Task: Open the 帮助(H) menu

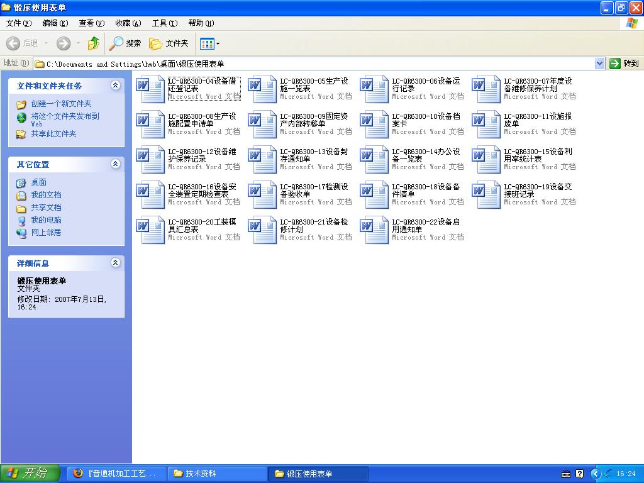Action: (201, 23)
